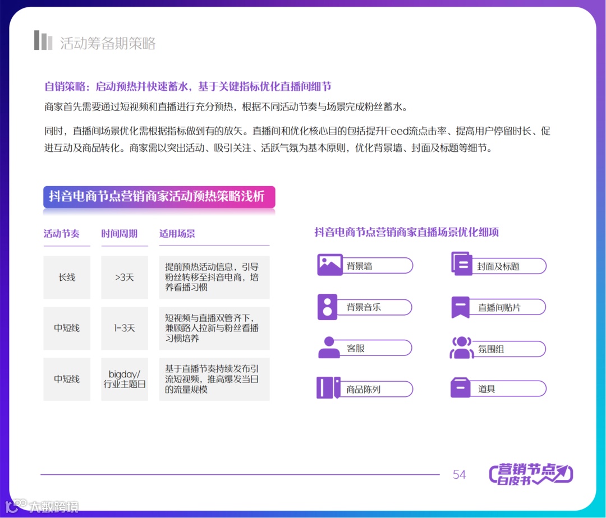Image resolution: width=606 pixels, height=518 pixels.
Task: Click the 封面及标题 document icon
Action: point(462,263)
